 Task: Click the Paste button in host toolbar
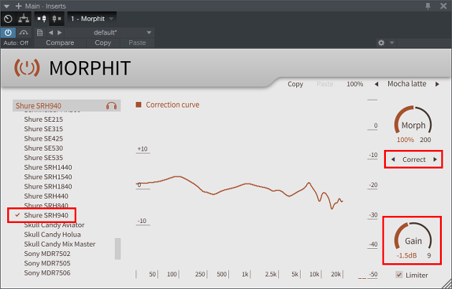point(137,42)
